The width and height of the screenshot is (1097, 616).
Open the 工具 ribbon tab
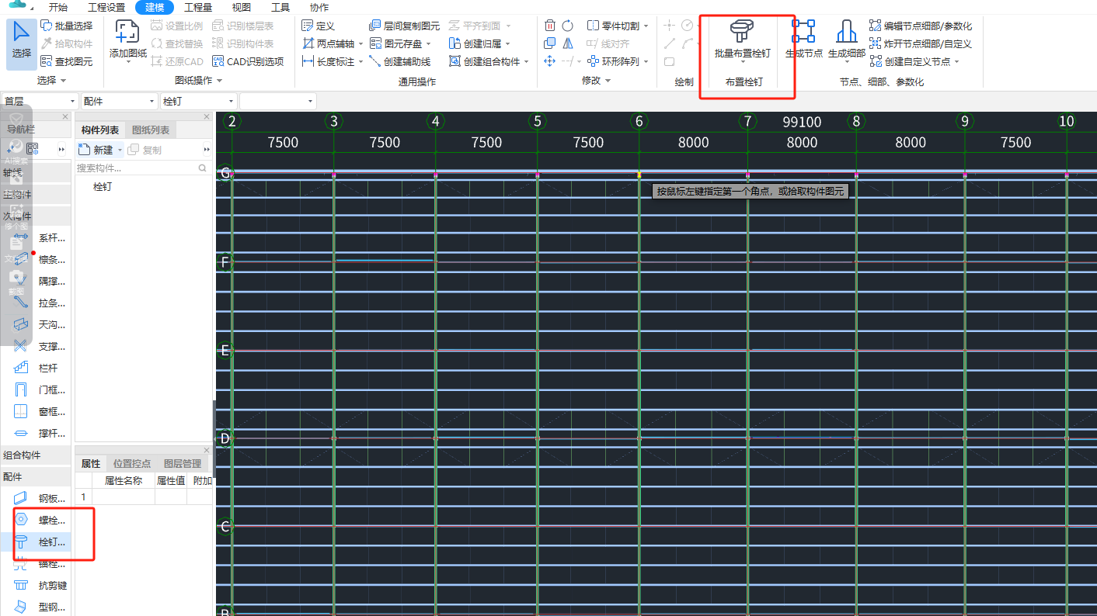(280, 7)
